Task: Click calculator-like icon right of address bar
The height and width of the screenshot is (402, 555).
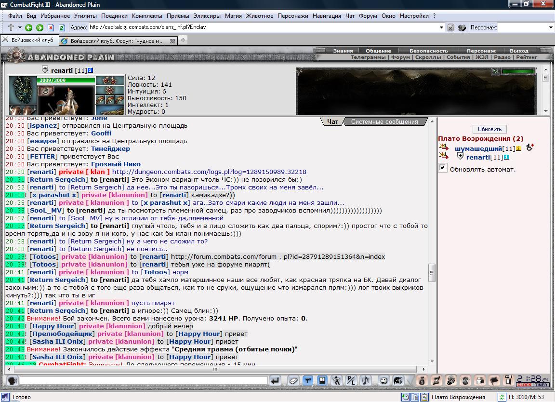Action: click(x=451, y=27)
